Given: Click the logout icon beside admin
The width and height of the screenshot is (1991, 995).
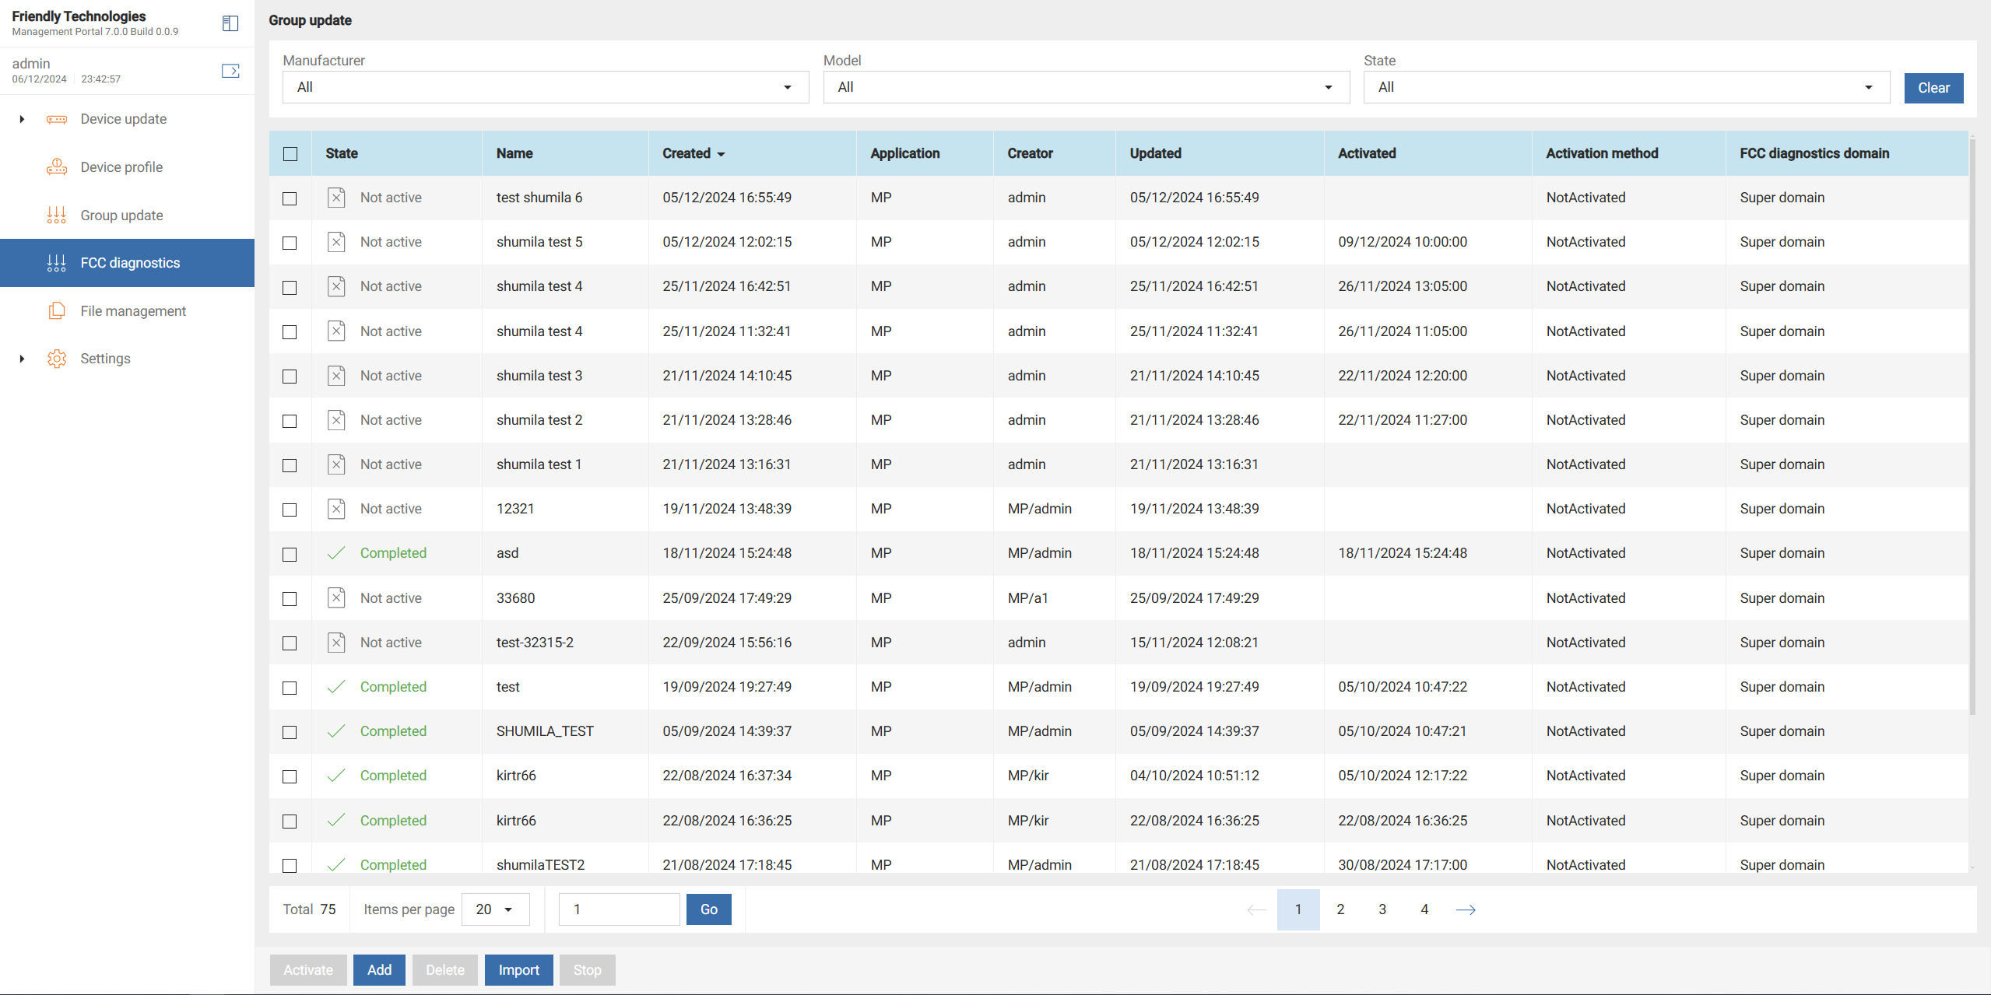Looking at the screenshot, I should [x=230, y=71].
